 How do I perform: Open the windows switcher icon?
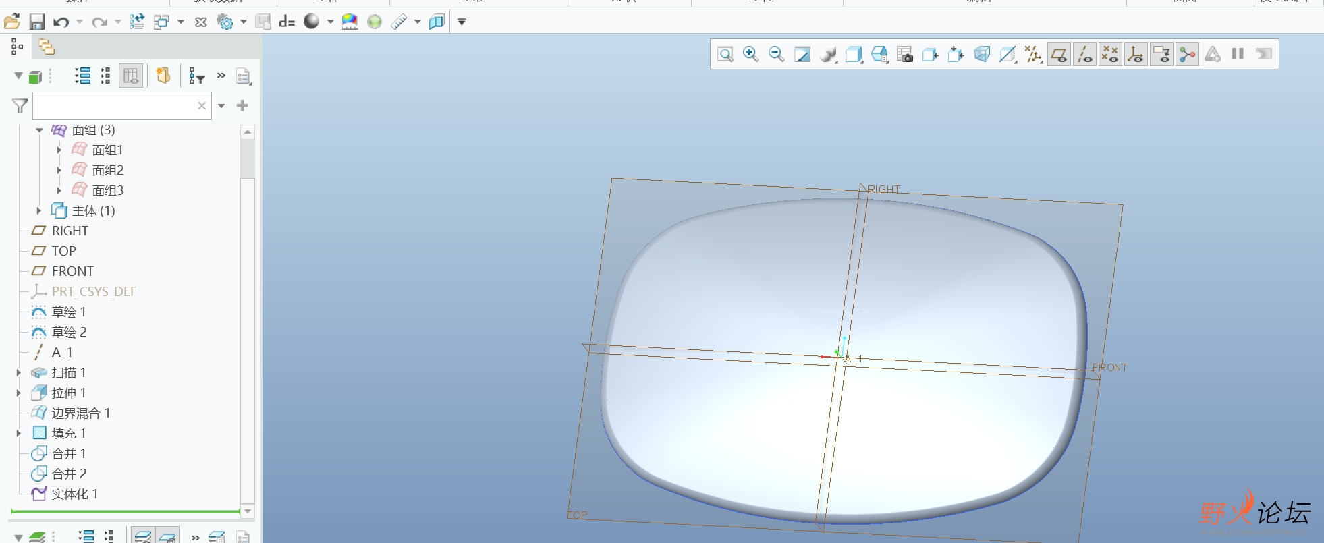[x=161, y=22]
